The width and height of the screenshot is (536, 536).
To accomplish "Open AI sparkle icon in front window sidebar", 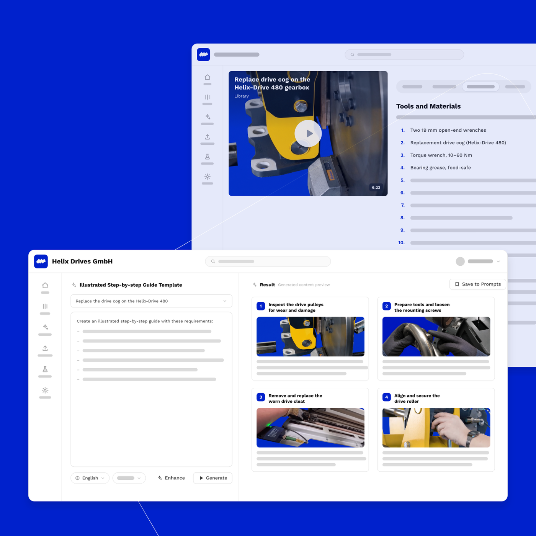I will [x=45, y=327].
